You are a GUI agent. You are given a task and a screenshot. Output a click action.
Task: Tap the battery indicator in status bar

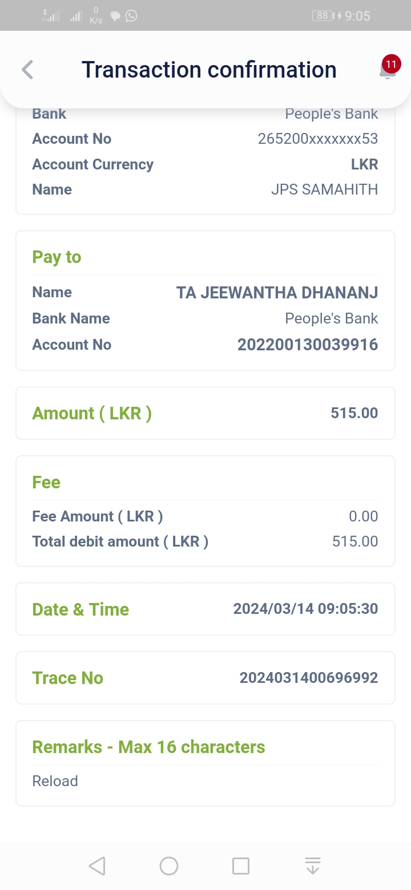click(x=324, y=16)
